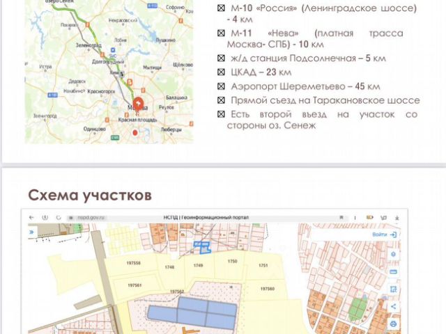
Task: Click the green park area on cadastral map
Action: tap(357, 308)
